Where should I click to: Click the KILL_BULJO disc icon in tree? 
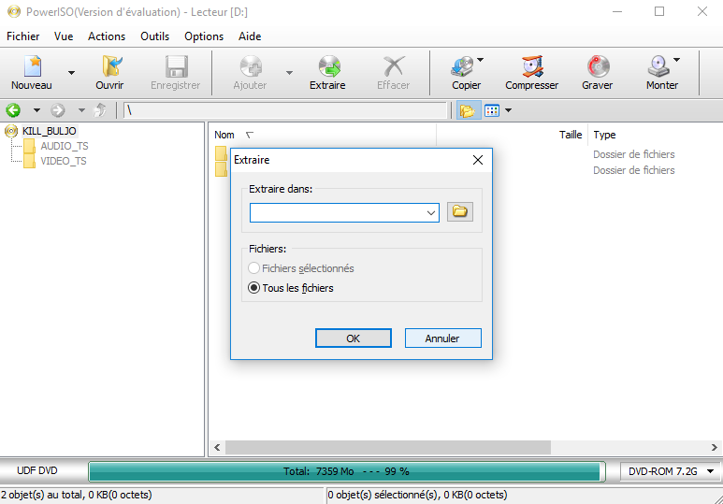pyautogui.click(x=11, y=132)
